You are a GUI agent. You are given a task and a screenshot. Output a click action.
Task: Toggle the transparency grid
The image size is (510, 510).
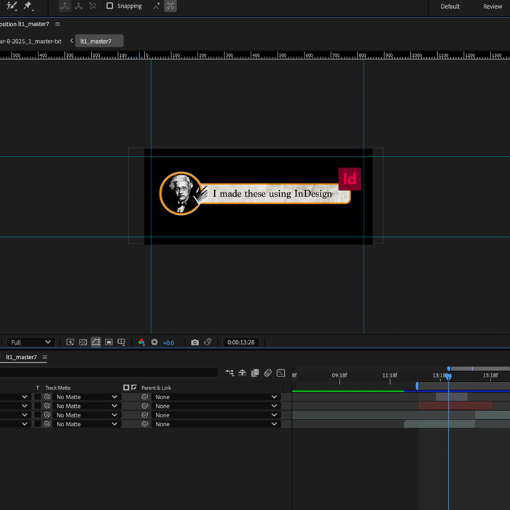83,342
